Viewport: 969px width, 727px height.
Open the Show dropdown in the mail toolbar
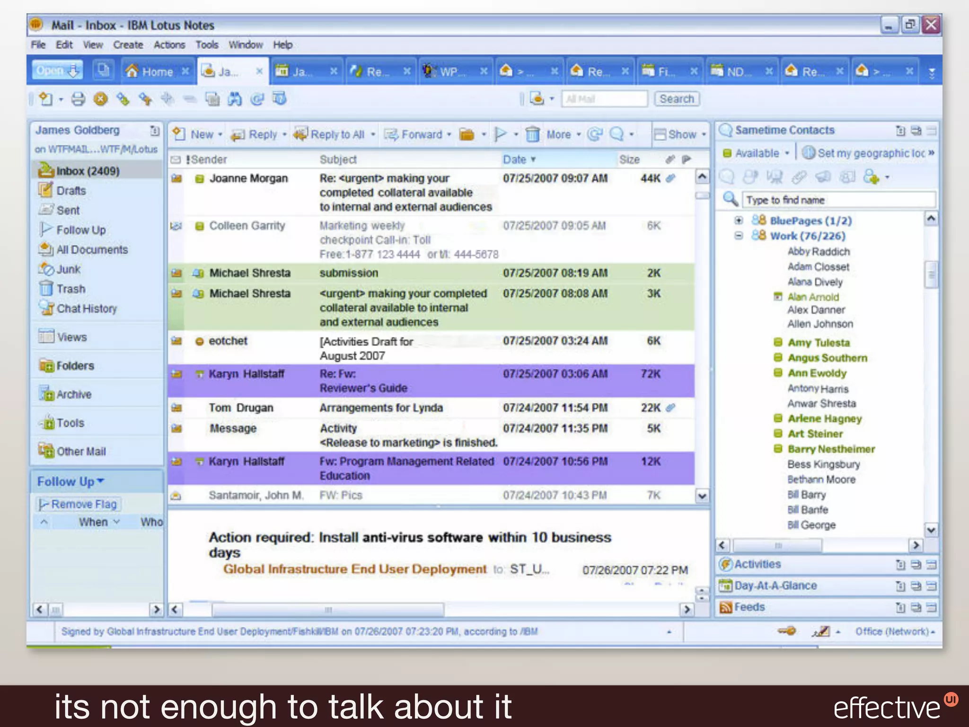point(681,134)
